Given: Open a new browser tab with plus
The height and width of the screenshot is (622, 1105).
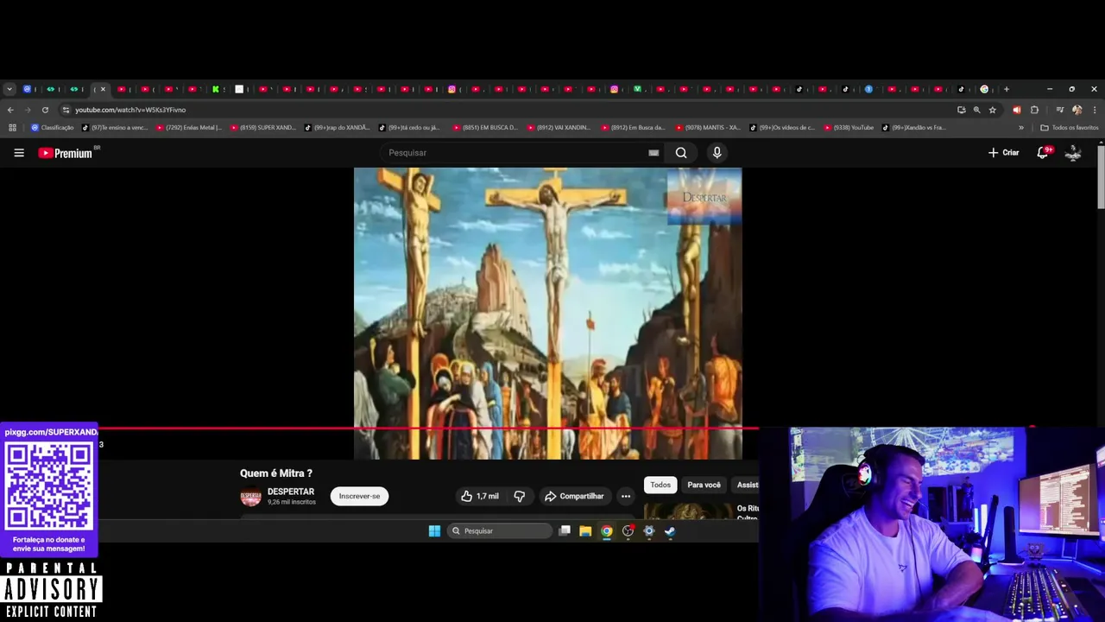Looking at the screenshot, I should coord(1007,89).
